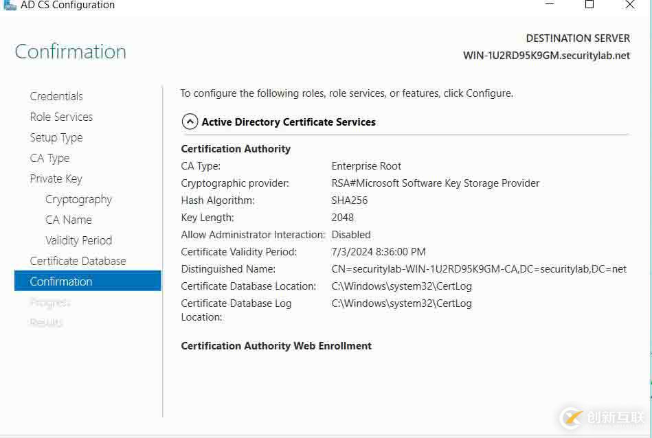Click the Cryptographic provider value
The height and width of the screenshot is (438, 652).
pyautogui.click(x=435, y=183)
